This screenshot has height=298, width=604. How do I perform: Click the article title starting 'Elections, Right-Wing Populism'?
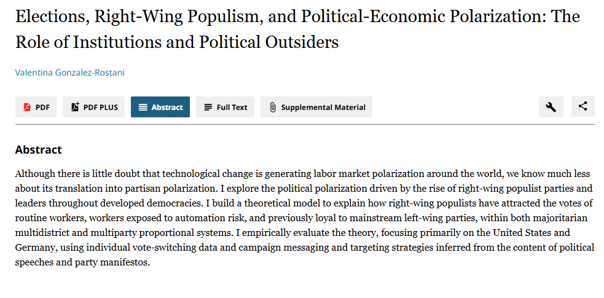coord(297,17)
